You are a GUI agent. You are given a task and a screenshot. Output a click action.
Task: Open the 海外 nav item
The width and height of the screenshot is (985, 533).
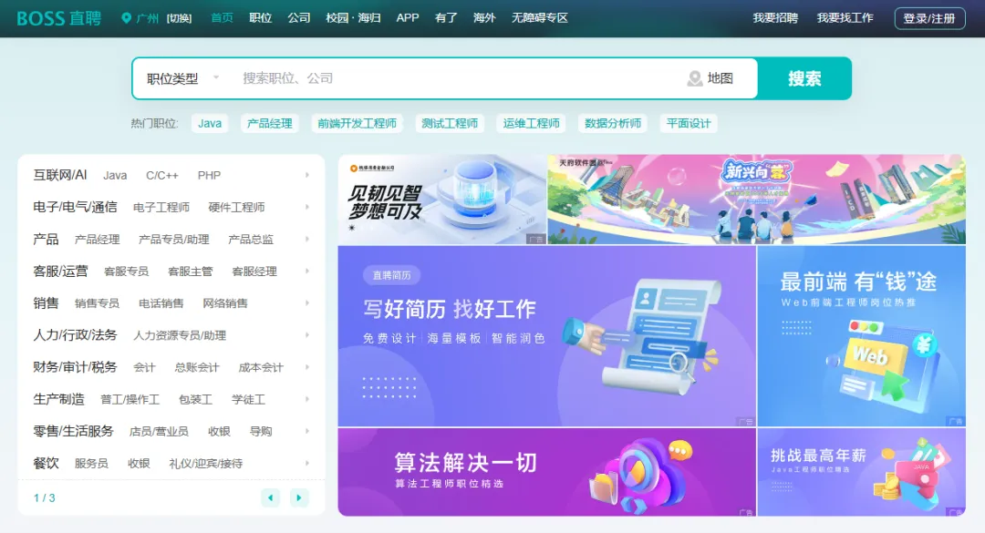click(484, 18)
